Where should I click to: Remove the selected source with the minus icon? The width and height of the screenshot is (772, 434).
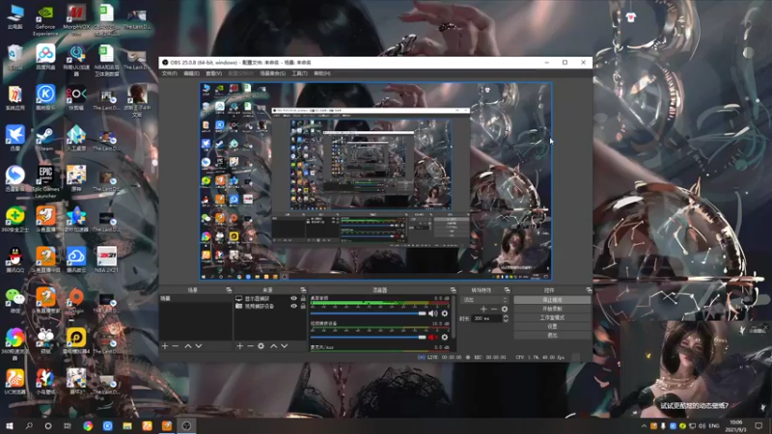(250, 346)
